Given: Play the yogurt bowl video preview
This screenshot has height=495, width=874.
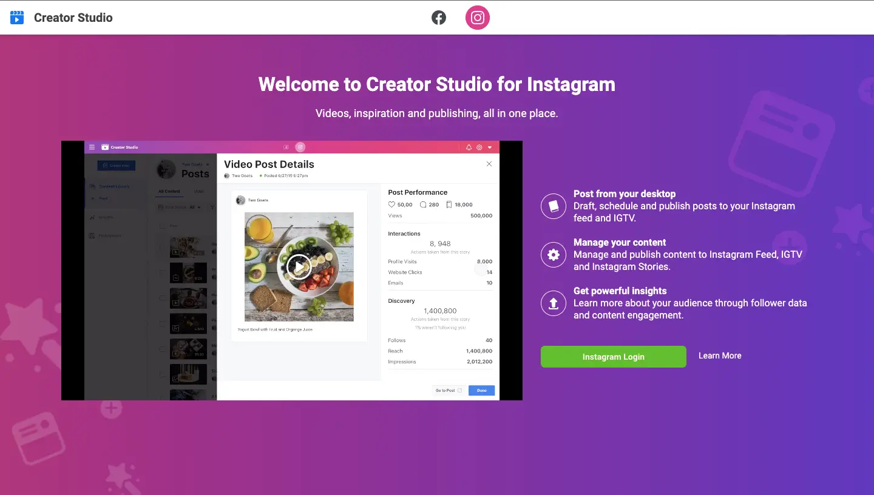Looking at the screenshot, I should [x=299, y=267].
